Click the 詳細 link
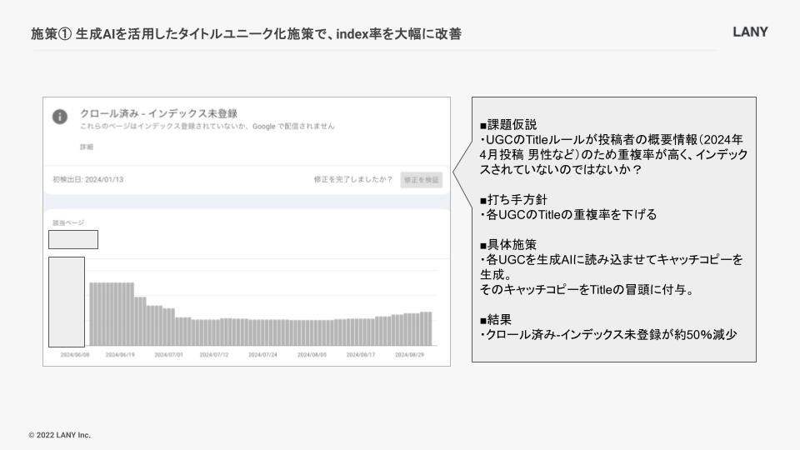Screen dimensions: 800x450 pyautogui.click(x=86, y=147)
